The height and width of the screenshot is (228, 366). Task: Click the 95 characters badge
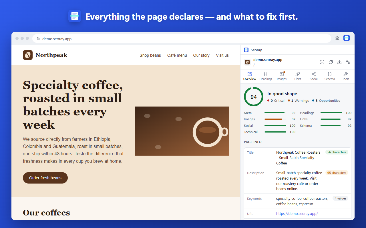point(337,173)
